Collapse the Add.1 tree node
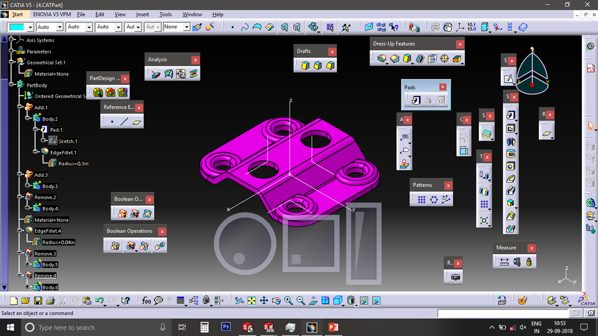This screenshot has width=598, height=336. (20, 107)
